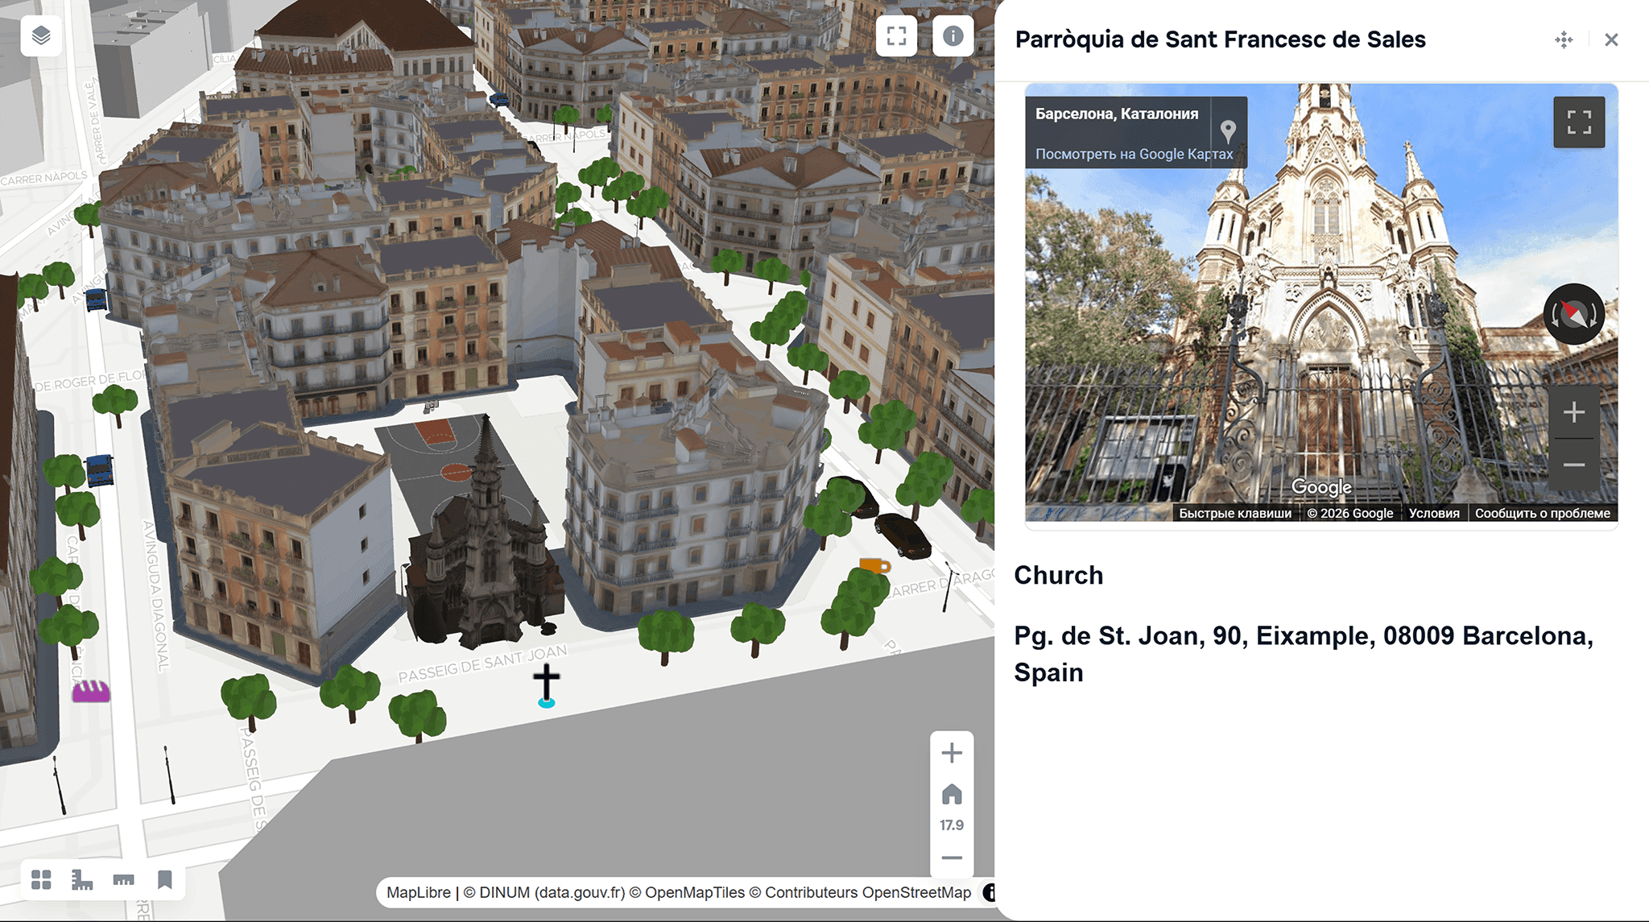Screen dimensions: 1649x922
Task: Zoom in the Street View image
Action: click(1574, 412)
